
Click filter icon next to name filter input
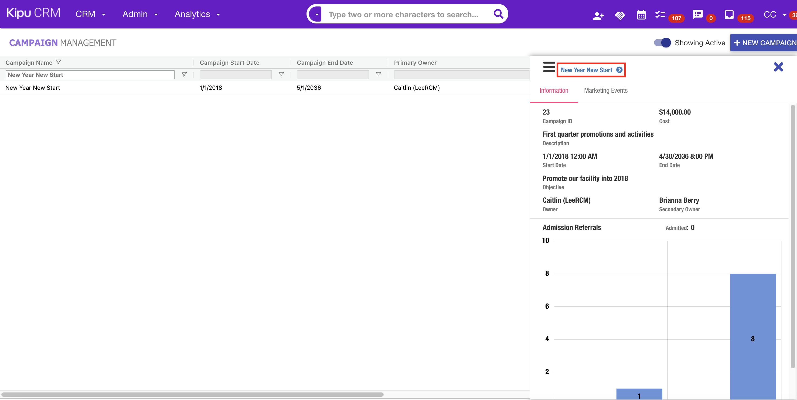[x=184, y=74]
